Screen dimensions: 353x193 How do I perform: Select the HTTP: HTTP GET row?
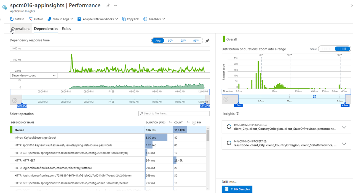coord(108,160)
